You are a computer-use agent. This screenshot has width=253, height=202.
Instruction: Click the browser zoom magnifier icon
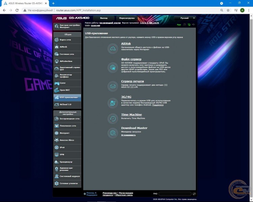(x=222, y=10)
